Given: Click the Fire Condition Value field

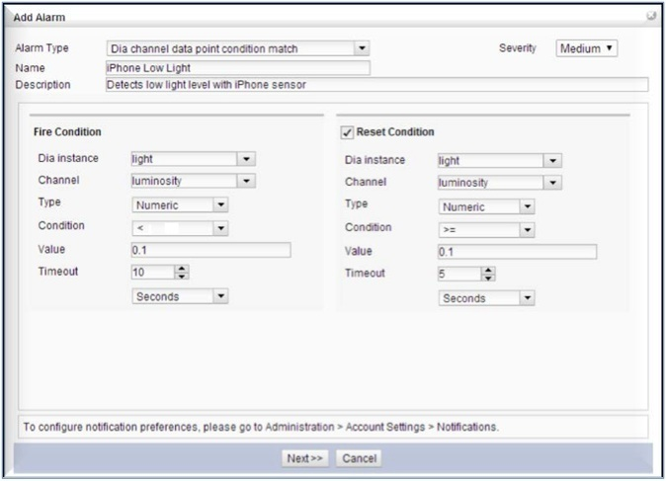Looking at the screenshot, I should click(x=210, y=251).
